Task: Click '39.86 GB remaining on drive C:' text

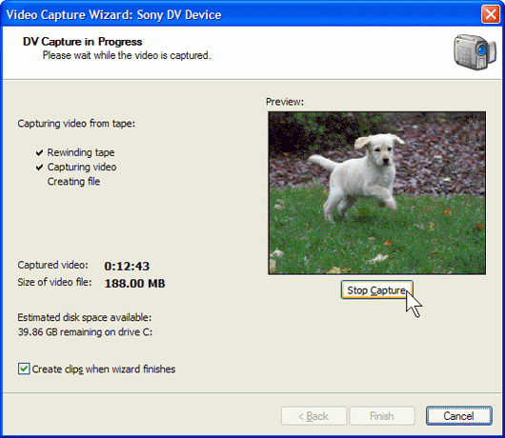Action: (85, 331)
